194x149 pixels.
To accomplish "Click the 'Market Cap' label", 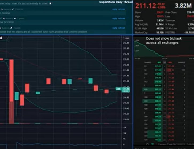I will [141, 33].
